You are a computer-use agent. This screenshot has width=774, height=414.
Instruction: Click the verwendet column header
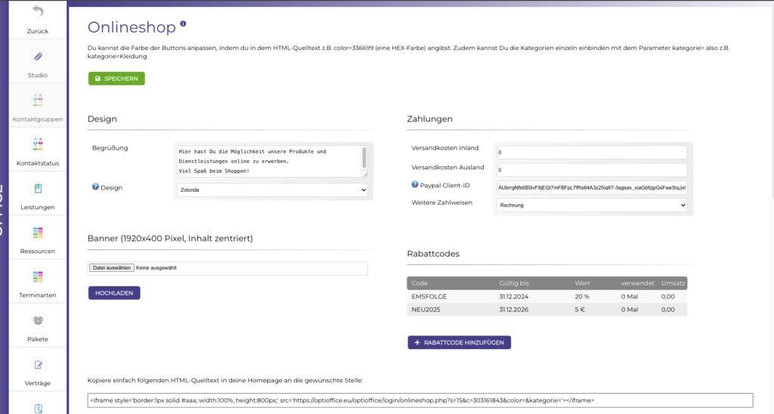(637, 283)
